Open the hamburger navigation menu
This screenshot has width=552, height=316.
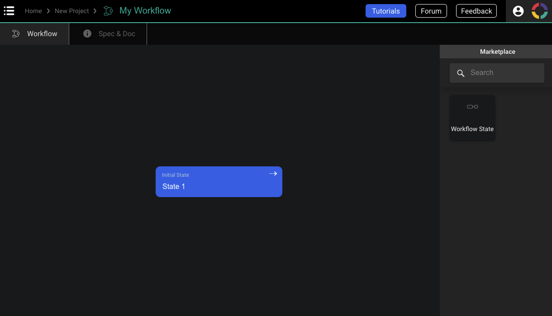pyautogui.click(x=9, y=10)
